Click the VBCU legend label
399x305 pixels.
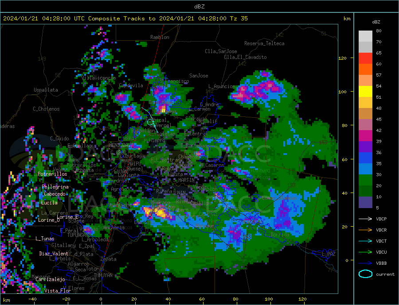(x=381, y=252)
